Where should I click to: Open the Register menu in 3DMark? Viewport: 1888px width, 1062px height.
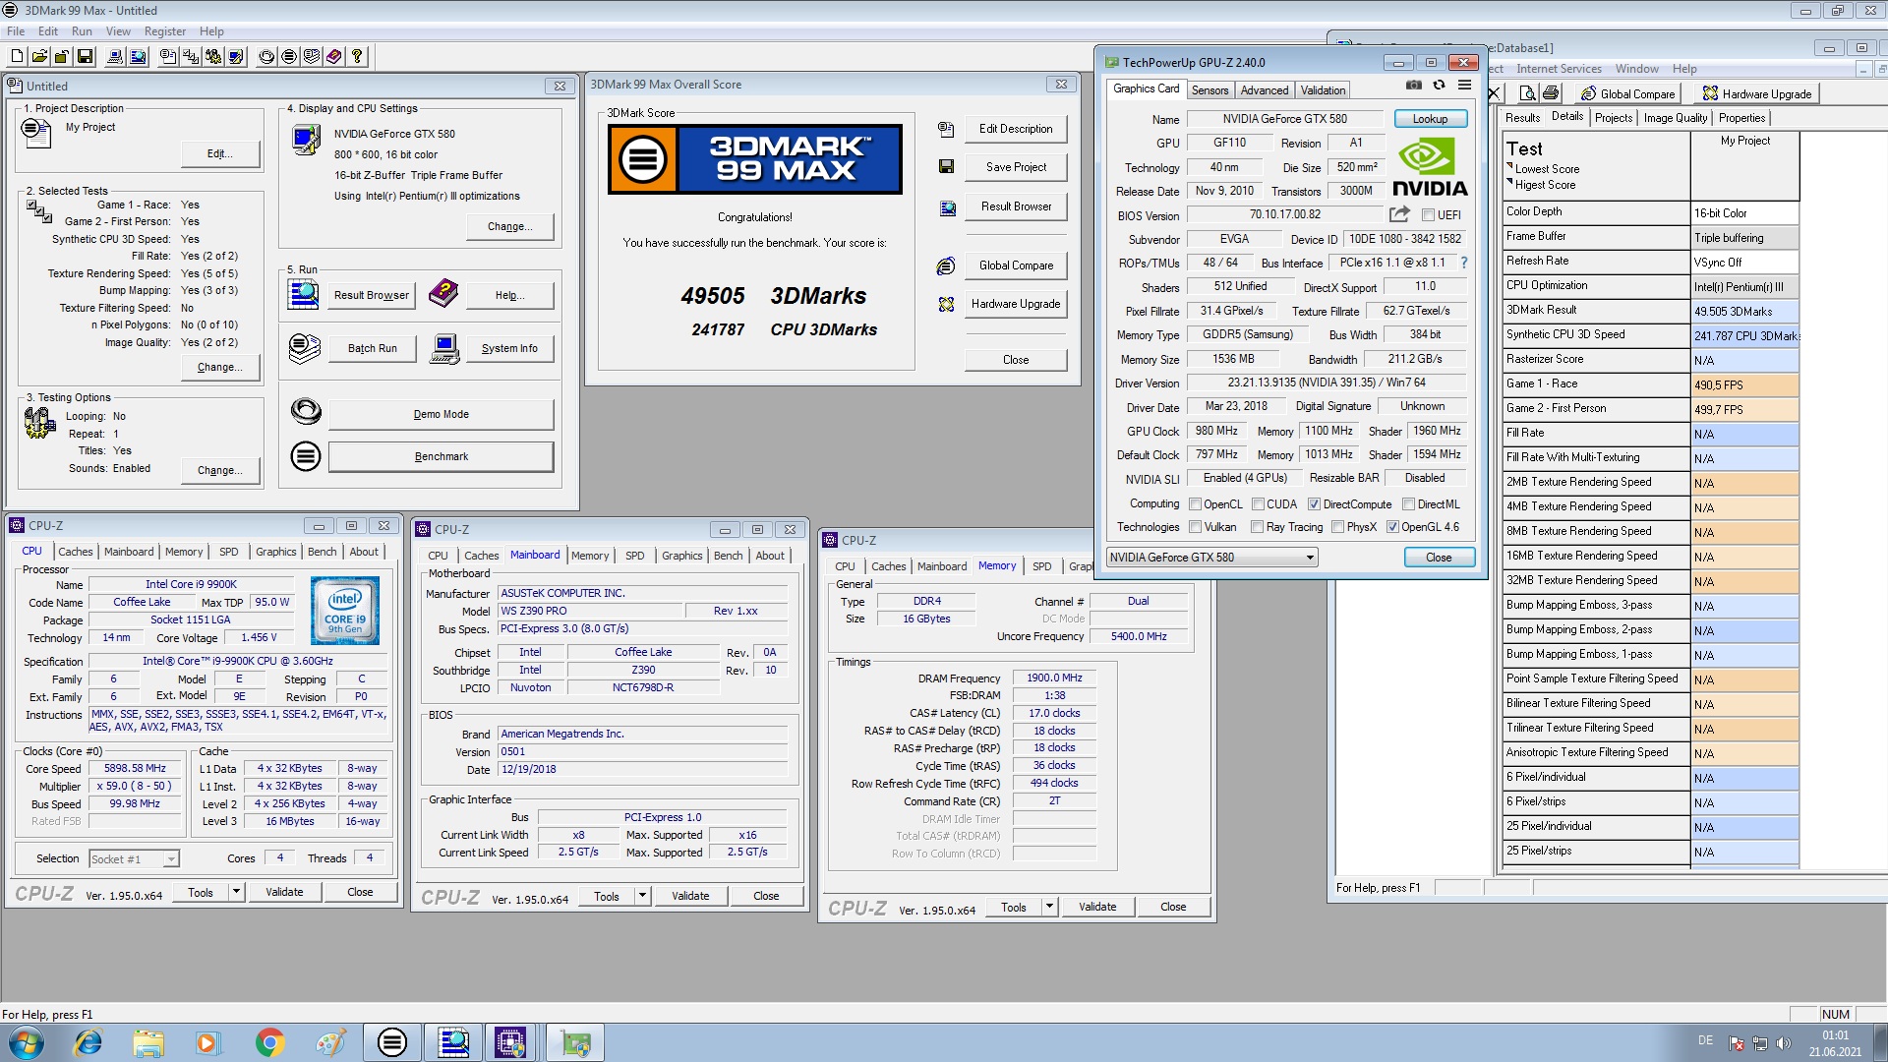(165, 31)
